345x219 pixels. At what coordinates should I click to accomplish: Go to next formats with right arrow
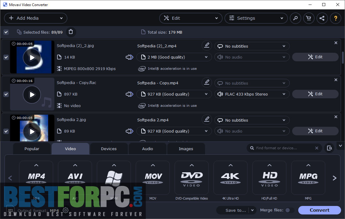(334, 178)
